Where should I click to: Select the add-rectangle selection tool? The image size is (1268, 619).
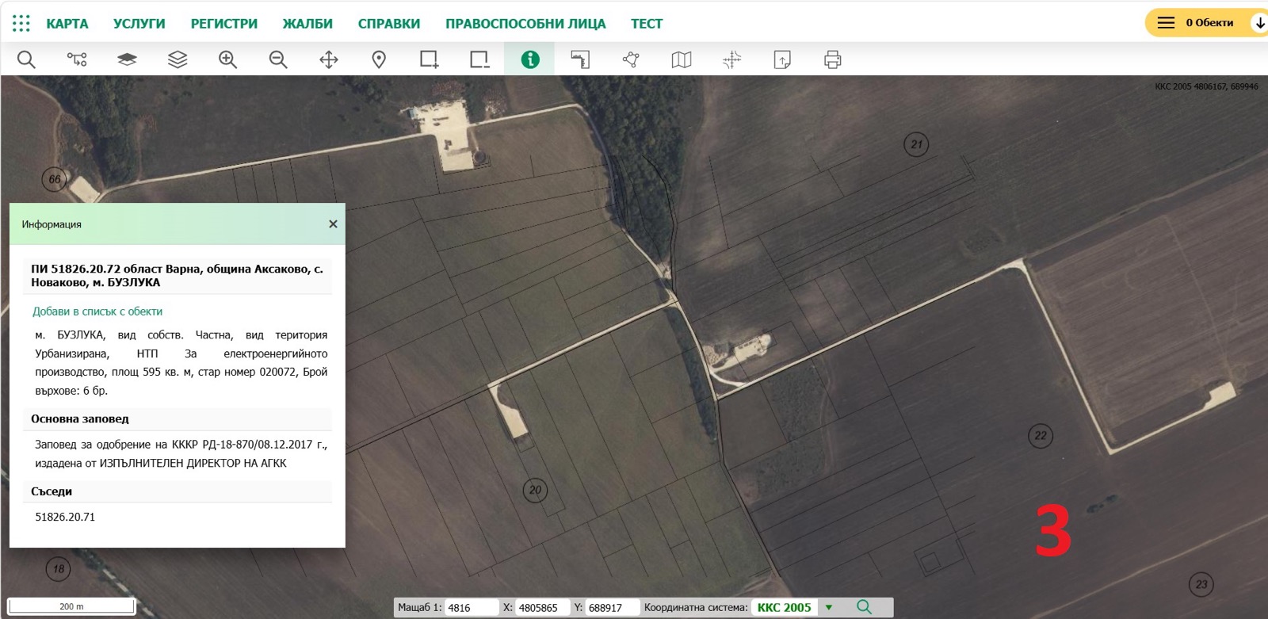pos(430,59)
